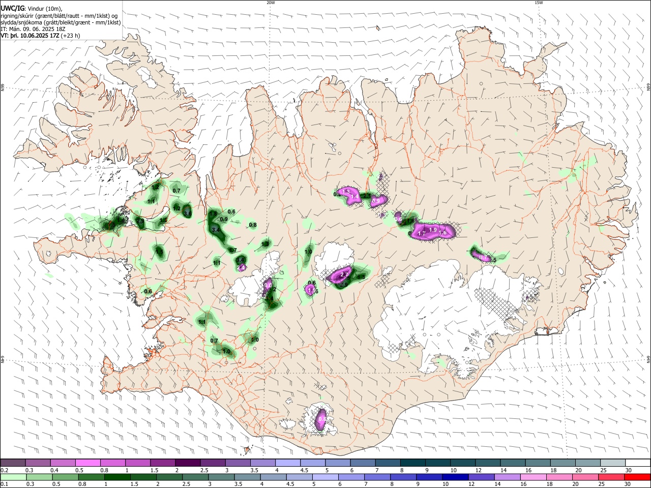The image size is (651, 488).
Task: Click the 1.9 value on the purple snow band
Action: (433, 230)
